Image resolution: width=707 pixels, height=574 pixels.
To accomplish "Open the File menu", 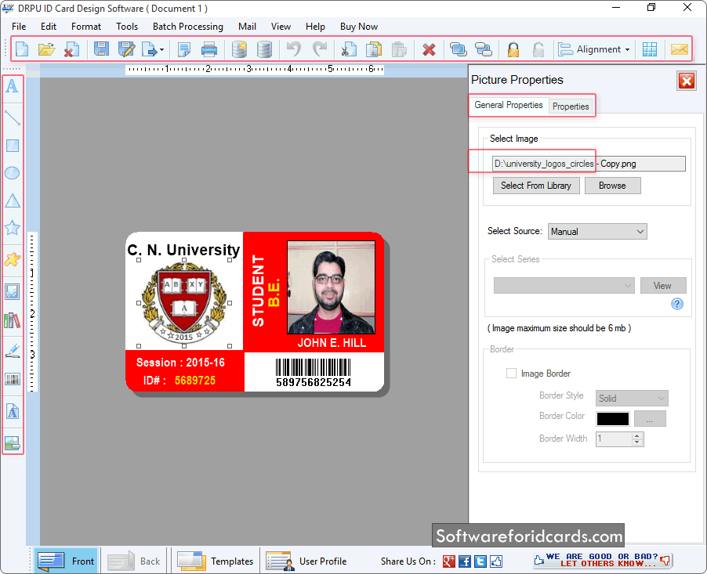I will [19, 27].
